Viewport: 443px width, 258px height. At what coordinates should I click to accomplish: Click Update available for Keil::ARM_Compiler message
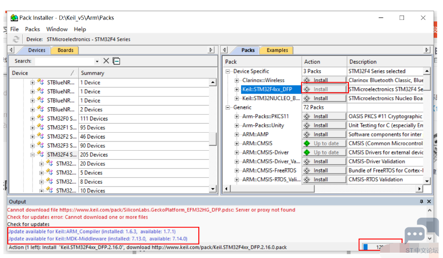pyautogui.click(x=92, y=232)
